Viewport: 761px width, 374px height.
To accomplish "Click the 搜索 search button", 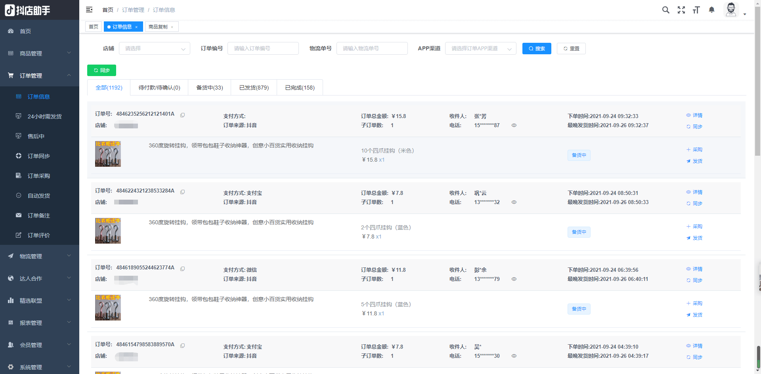I will (537, 48).
